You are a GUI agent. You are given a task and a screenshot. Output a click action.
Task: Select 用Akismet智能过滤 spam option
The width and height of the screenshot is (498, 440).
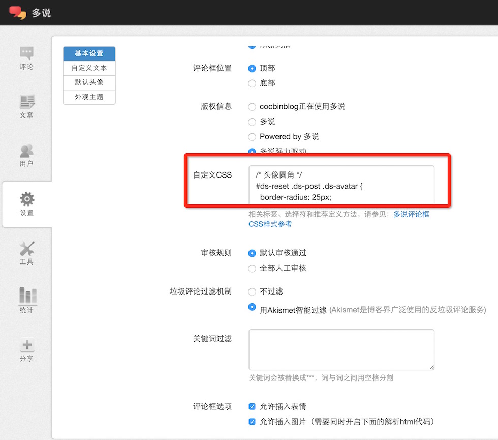tap(252, 307)
